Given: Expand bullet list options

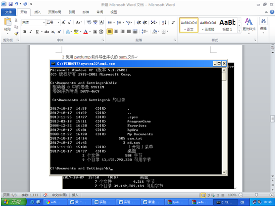Looking at the screenshot, I should click(114, 22).
